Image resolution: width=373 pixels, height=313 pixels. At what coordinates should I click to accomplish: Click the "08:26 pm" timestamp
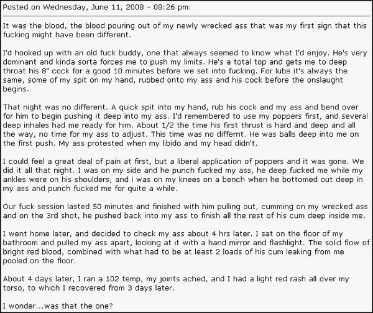pos(171,7)
